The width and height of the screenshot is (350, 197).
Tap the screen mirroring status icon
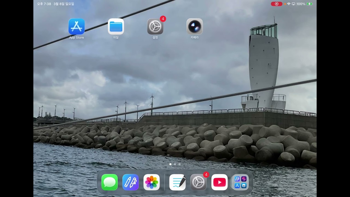coord(293,4)
